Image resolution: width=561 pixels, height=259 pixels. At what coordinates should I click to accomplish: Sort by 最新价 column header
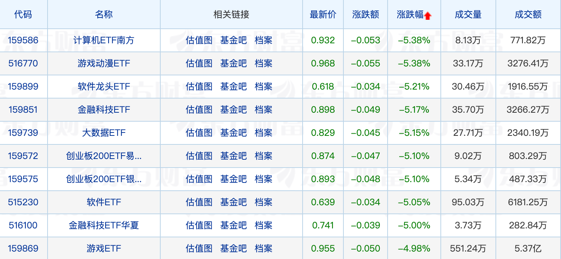point(323,15)
